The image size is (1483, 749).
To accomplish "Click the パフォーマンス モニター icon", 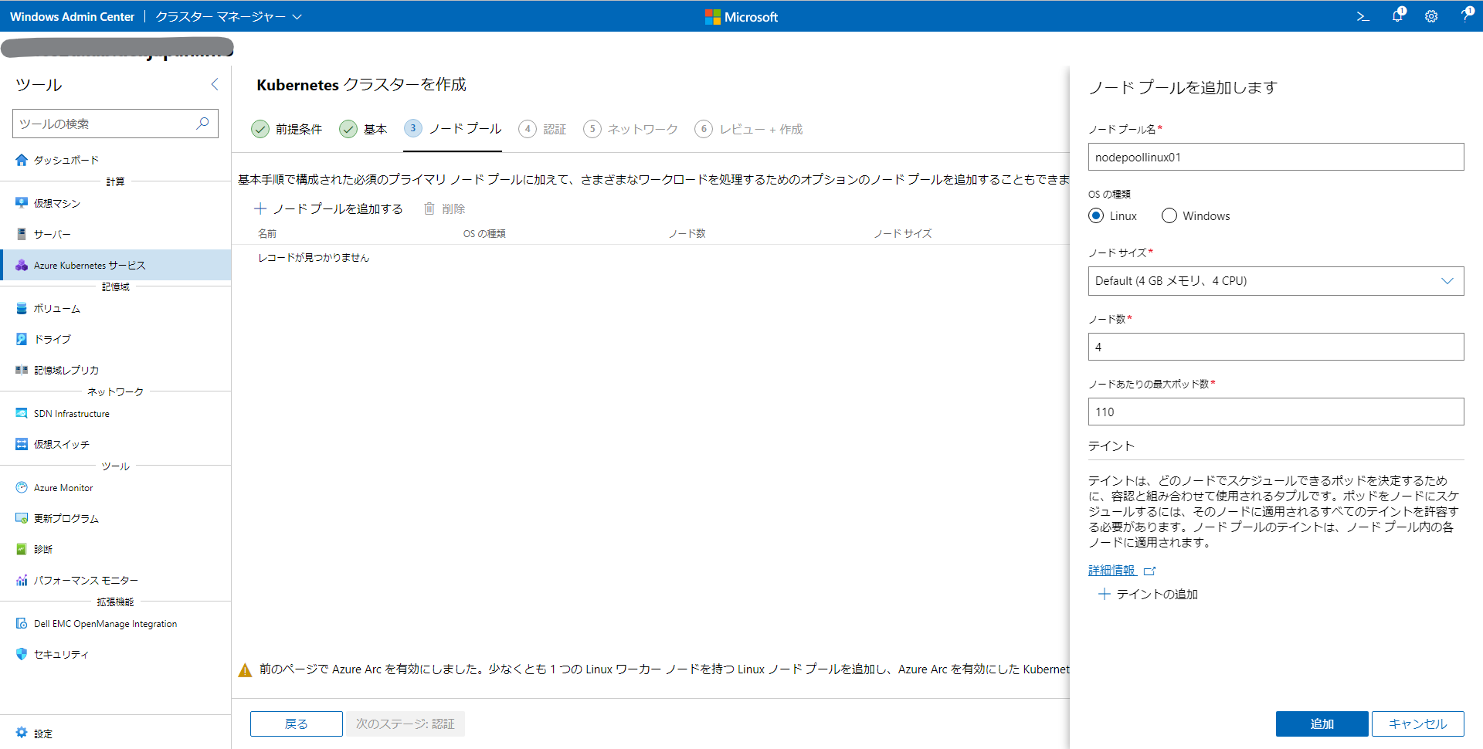I will (22, 580).
